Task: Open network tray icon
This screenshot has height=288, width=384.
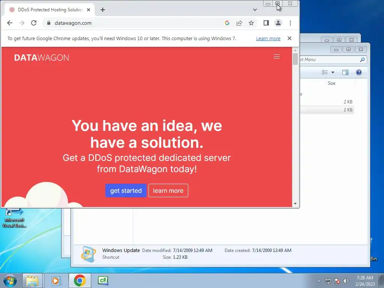Action: point(328,281)
